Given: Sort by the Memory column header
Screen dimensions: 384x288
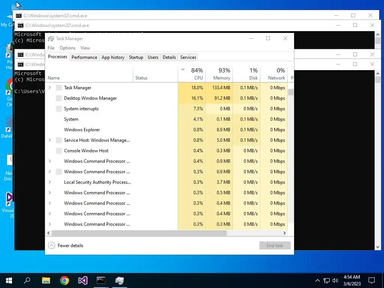Looking at the screenshot, I should (219, 74).
